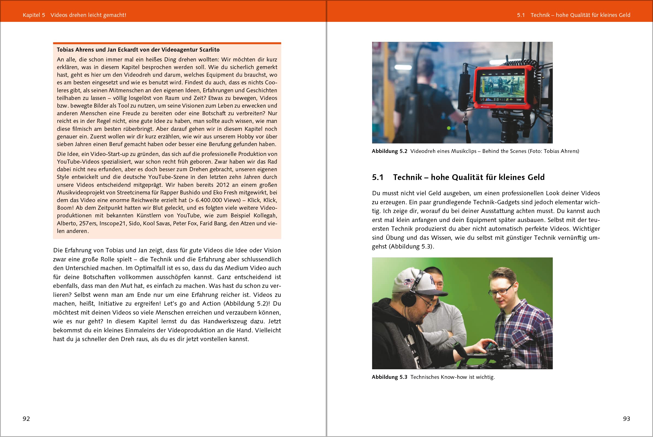Click the phrase "Raum und Zeit?"
The width and height of the screenshot is (653, 437).
tap(186, 98)
